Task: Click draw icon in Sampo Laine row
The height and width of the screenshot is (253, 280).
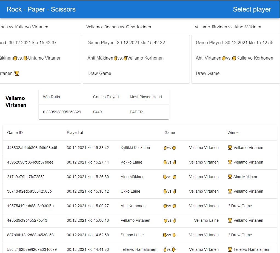Action: (229, 235)
